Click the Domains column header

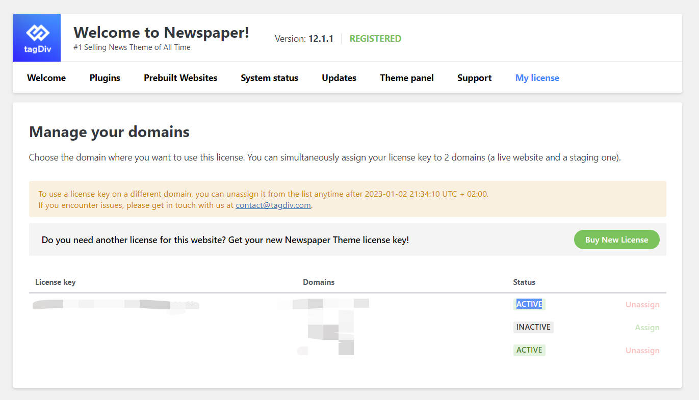[319, 282]
